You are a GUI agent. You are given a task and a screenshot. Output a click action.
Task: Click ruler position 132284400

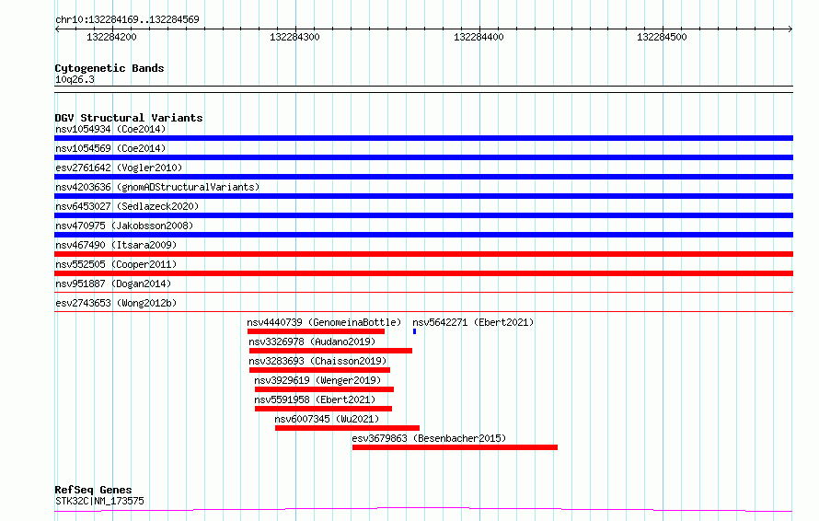coord(479,37)
